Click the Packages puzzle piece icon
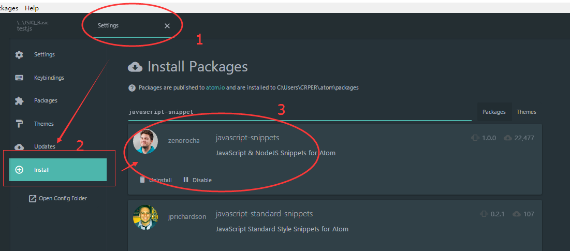The height and width of the screenshot is (251, 570). point(19,101)
